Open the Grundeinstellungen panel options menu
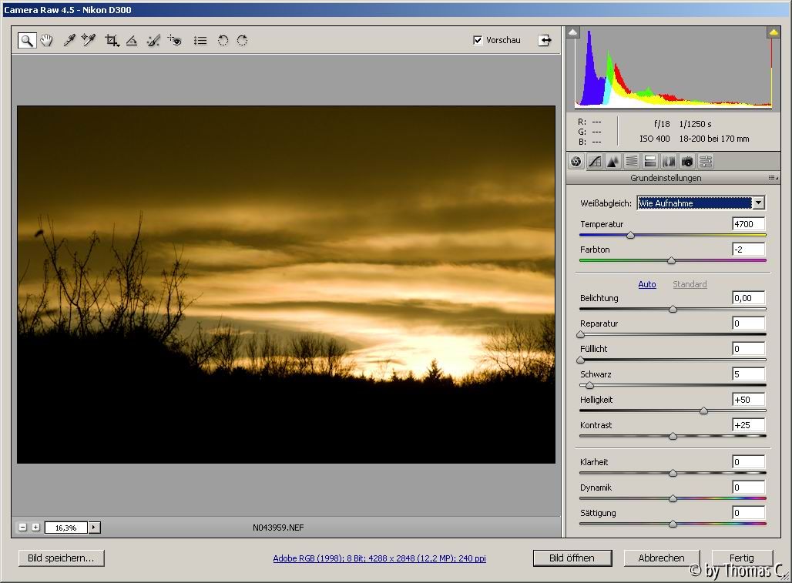This screenshot has height=583, width=792. pyautogui.click(x=772, y=178)
